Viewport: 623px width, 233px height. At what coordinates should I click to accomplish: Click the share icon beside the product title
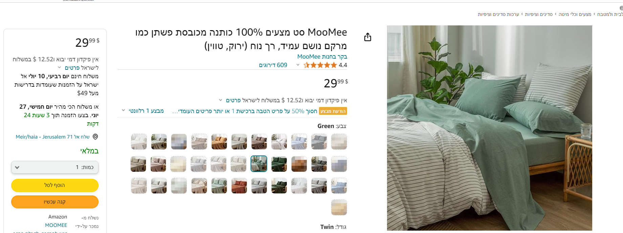tap(368, 37)
